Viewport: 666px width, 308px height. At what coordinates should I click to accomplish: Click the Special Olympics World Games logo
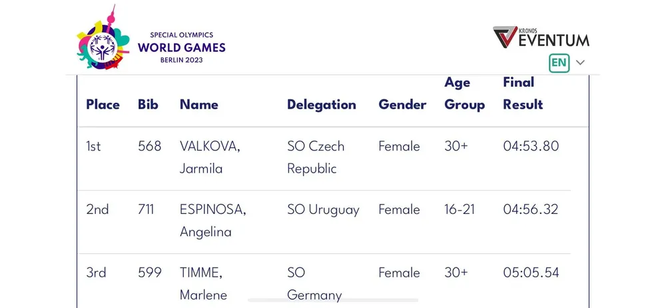151,42
